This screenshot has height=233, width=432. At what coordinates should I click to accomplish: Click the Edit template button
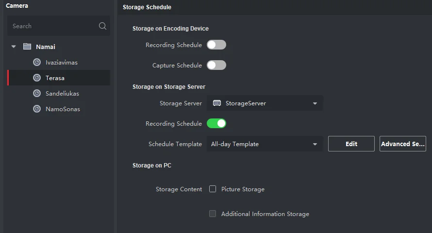click(351, 144)
